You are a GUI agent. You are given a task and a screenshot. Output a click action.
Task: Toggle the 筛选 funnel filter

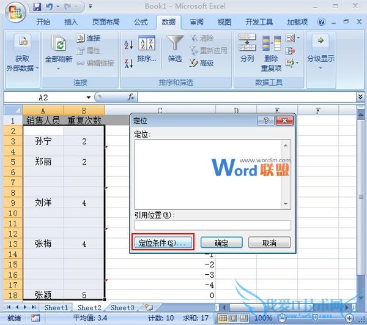click(175, 49)
